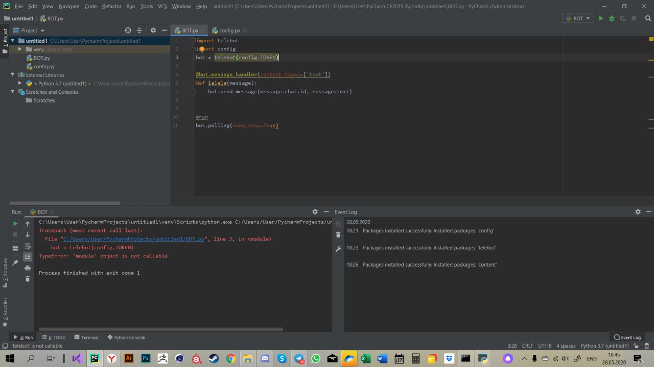The width and height of the screenshot is (654, 367).
Task: Click the green Debug bug icon
Action: pyautogui.click(x=612, y=18)
